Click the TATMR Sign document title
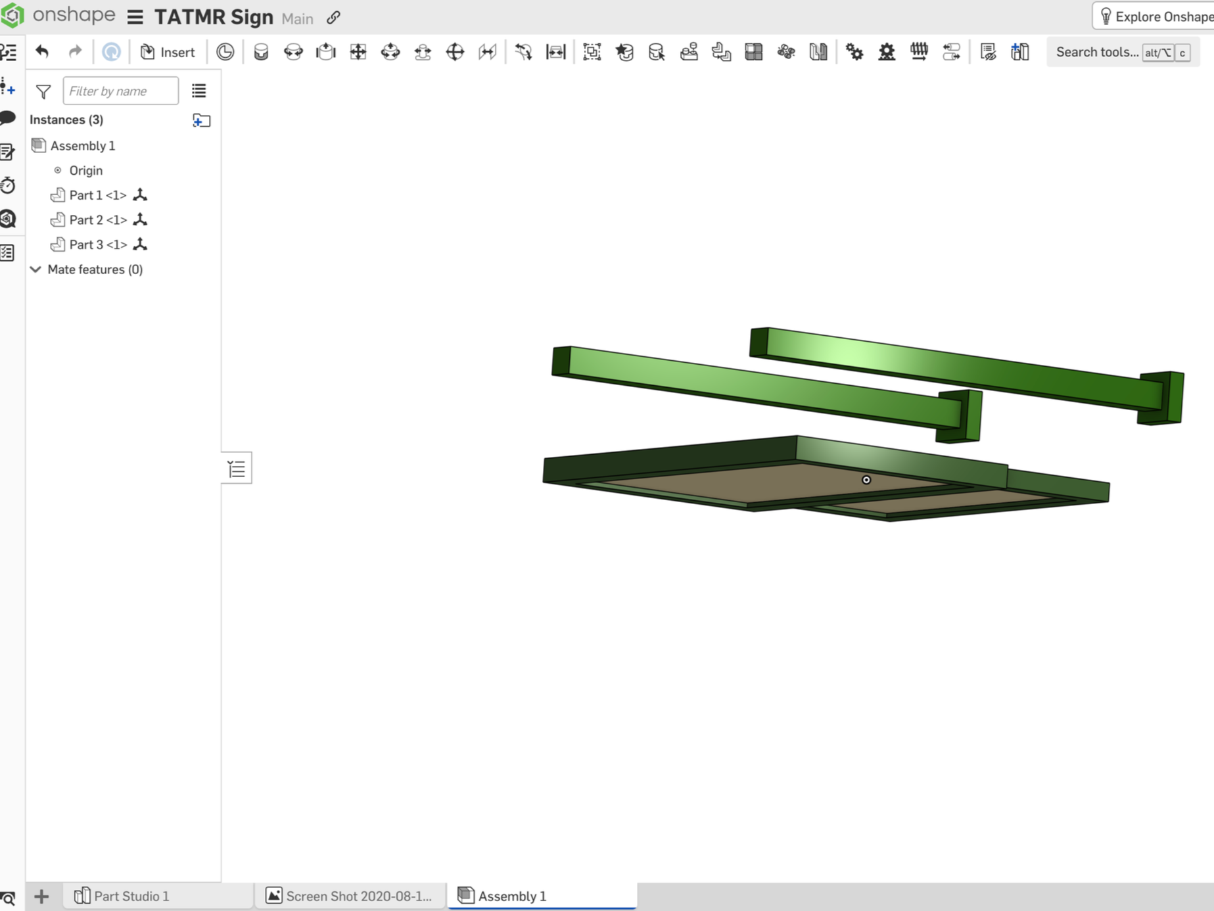The width and height of the screenshot is (1214, 911). (x=214, y=17)
